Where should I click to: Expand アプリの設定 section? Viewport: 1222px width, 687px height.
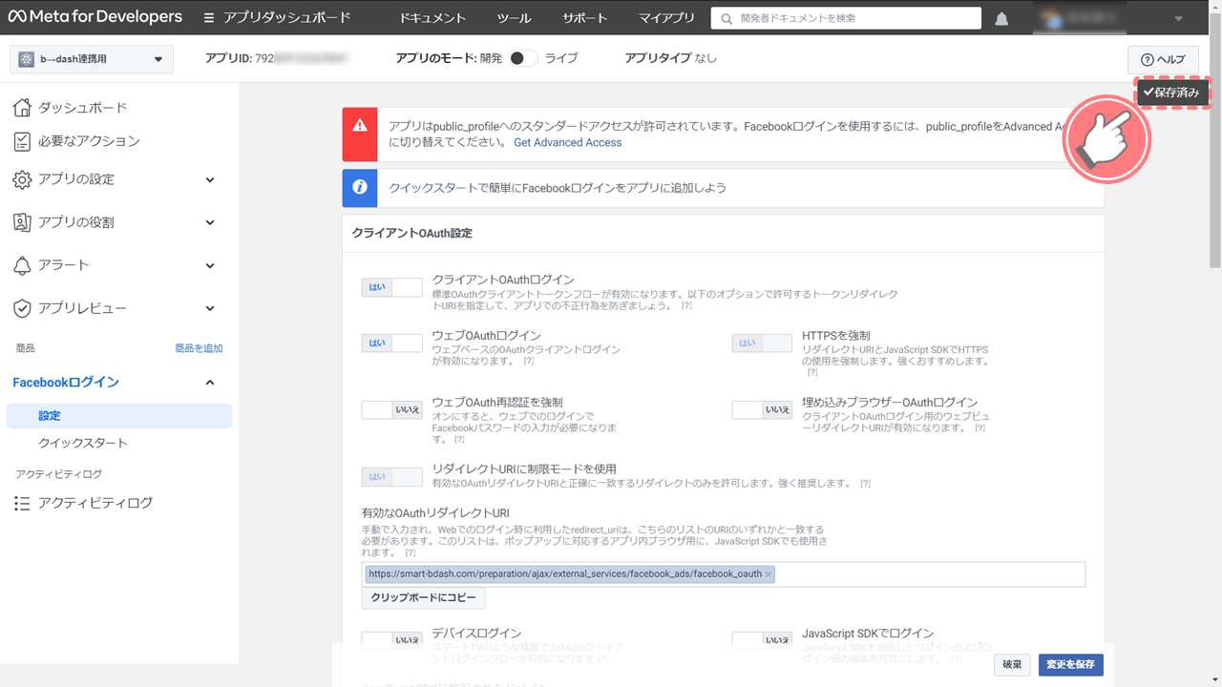click(x=210, y=179)
